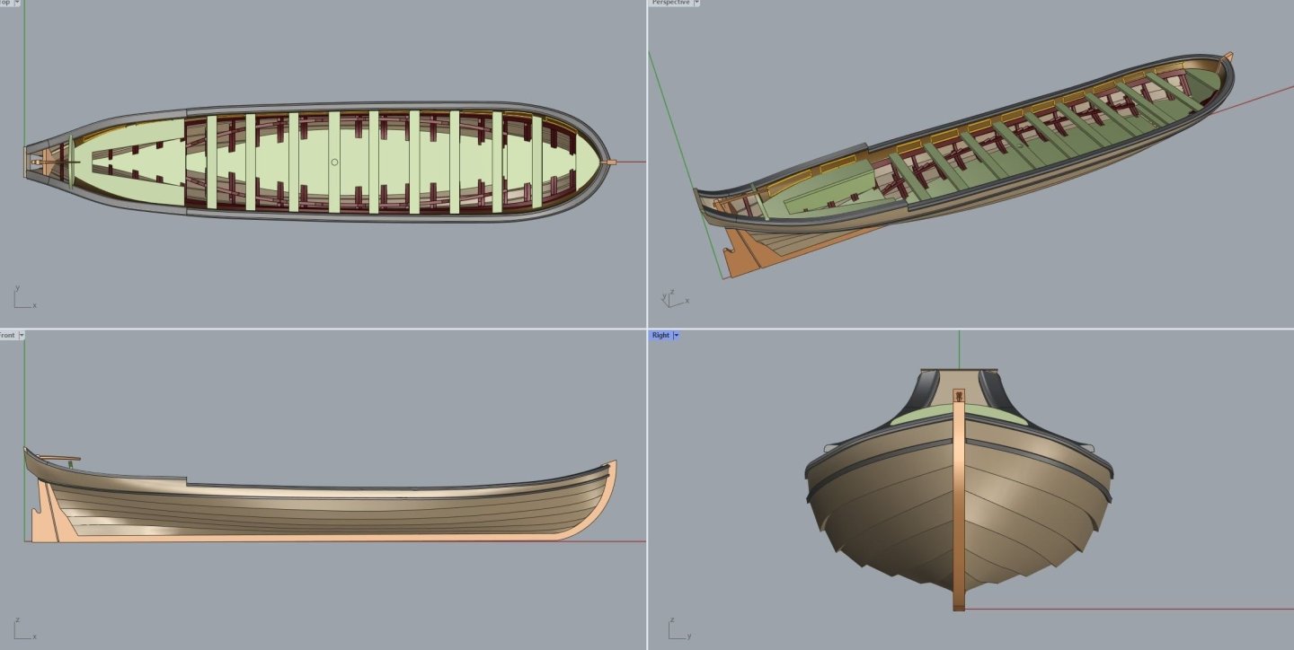Open the Front viewport dropdown arrow

point(22,336)
